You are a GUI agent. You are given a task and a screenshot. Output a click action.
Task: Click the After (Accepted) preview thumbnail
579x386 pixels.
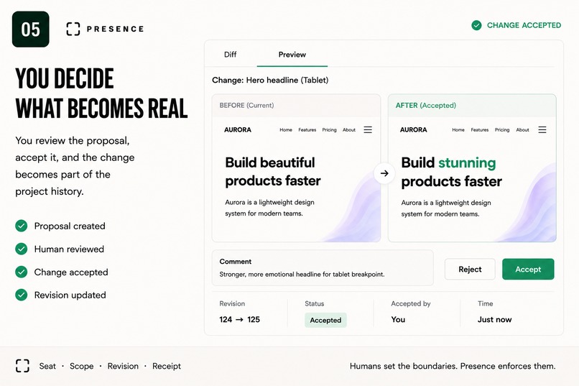(x=472, y=168)
